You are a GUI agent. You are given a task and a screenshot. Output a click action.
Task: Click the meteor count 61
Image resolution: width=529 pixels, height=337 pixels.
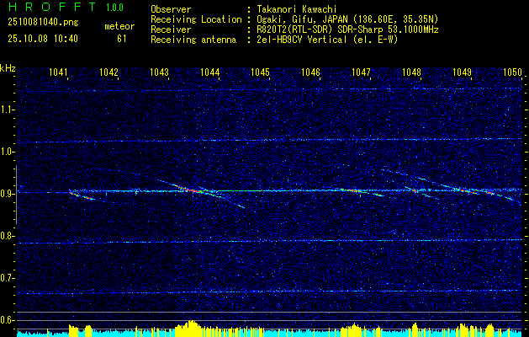121,39
